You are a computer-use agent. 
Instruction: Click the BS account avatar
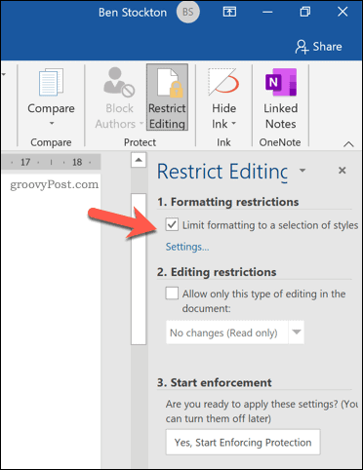click(188, 12)
